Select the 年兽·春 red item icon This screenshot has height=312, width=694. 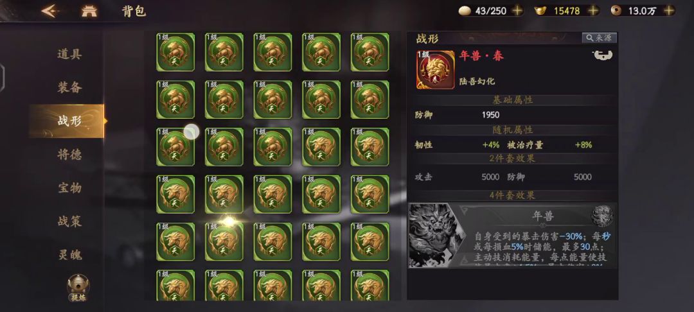pos(436,70)
